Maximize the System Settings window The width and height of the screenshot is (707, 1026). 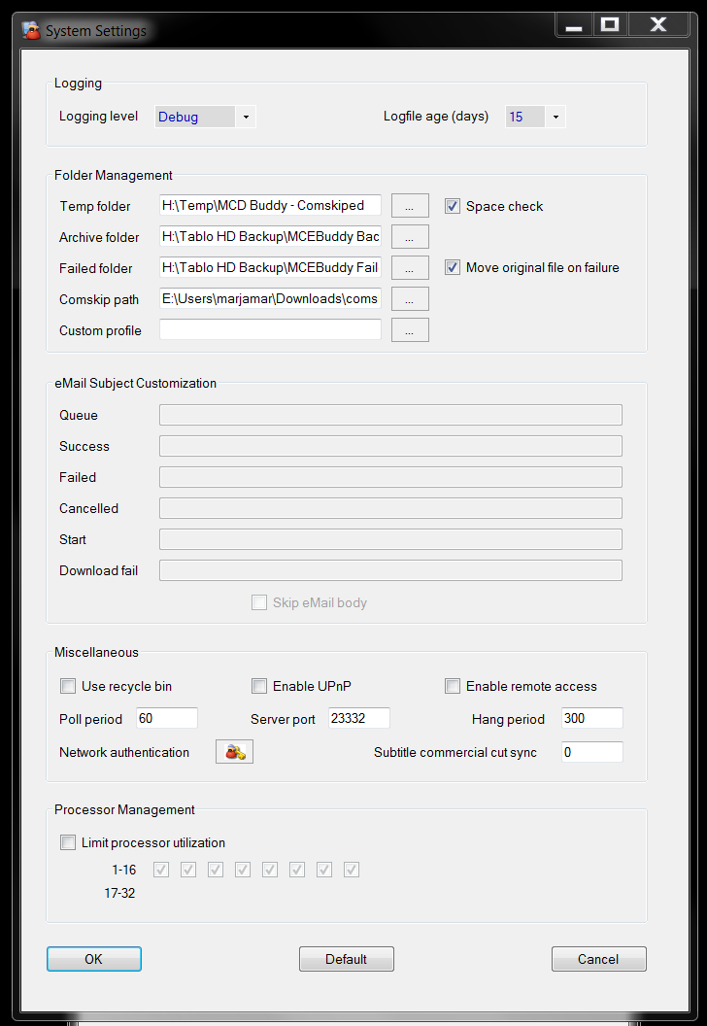610,25
